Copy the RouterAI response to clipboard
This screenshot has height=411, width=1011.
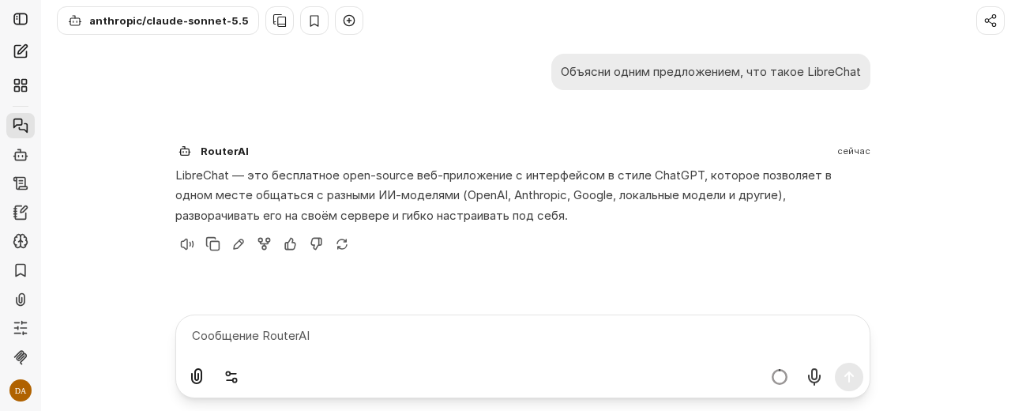213,244
